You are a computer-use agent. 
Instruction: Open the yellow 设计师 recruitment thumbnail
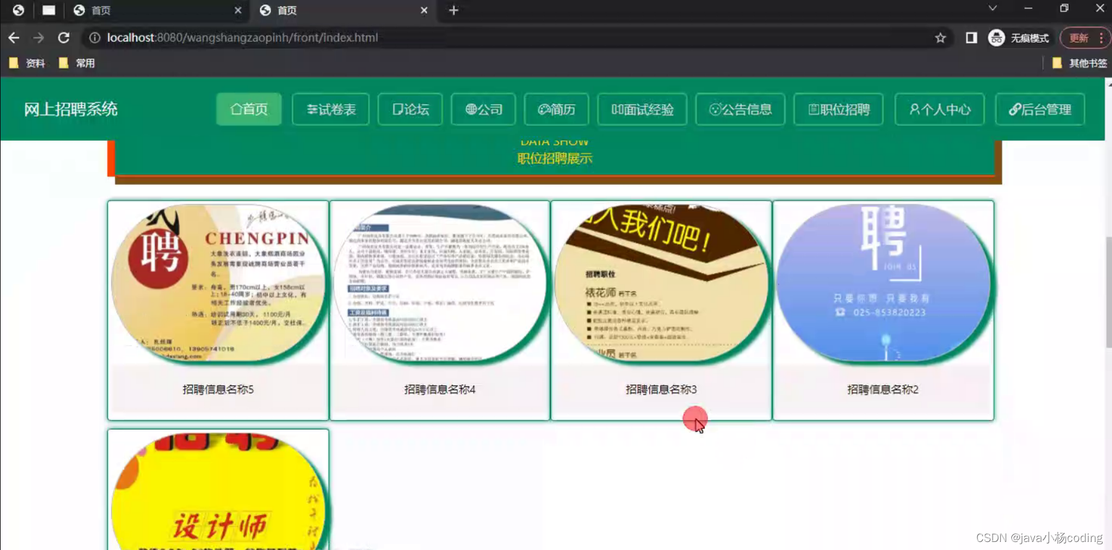[218, 491]
